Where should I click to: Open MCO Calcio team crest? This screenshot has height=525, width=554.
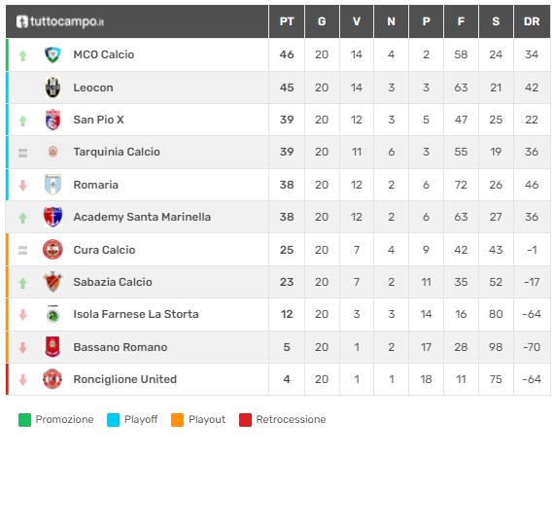coord(52,54)
